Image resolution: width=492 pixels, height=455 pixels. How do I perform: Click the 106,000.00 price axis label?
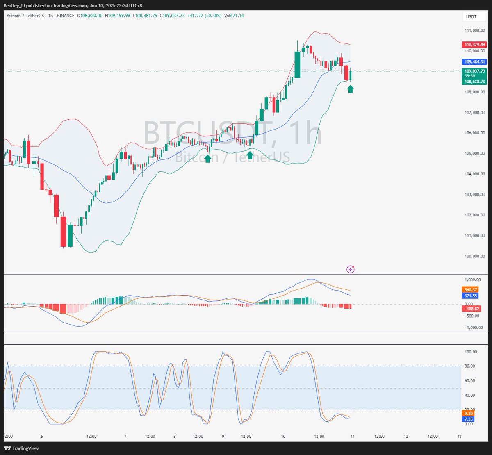(x=474, y=133)
